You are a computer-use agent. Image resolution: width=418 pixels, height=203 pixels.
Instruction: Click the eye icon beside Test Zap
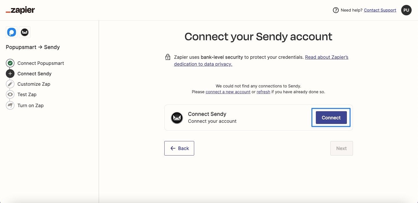tap(10, 94)
